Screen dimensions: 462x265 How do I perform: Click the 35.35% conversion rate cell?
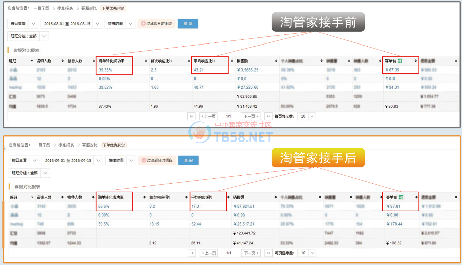point(105,70)
